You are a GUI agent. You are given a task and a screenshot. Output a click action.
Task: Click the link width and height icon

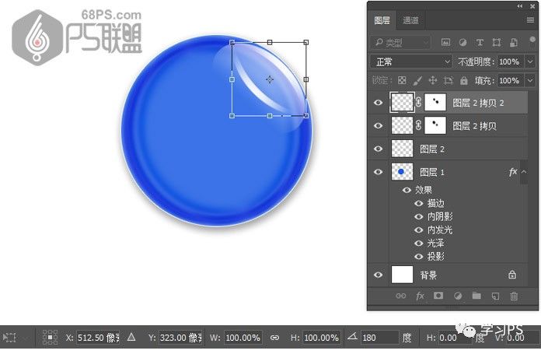[x=274, y=338]
